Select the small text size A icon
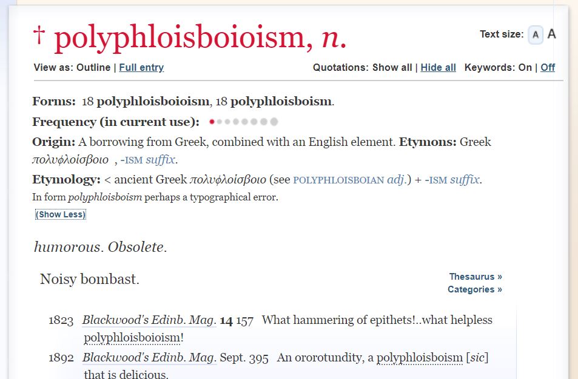 pyautogui.click(x=536, y=35)
